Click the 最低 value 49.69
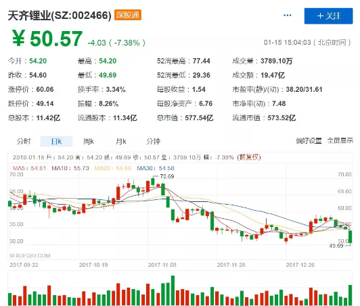 click(108, 75)
